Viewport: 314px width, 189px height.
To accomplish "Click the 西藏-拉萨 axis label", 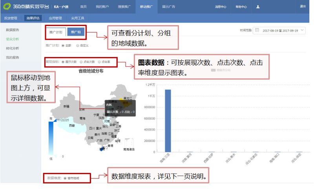I will 209,158.
